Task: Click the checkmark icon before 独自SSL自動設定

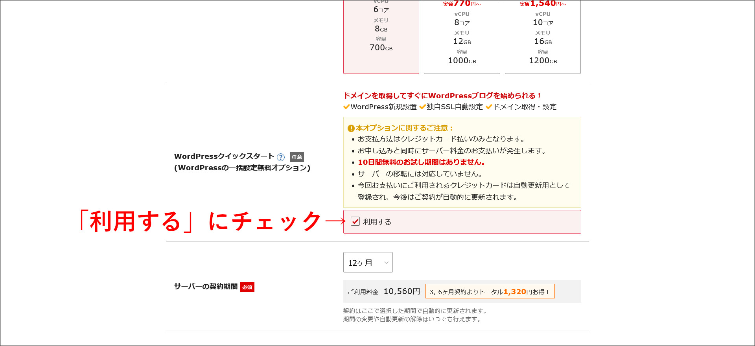Action: point(422,107)
